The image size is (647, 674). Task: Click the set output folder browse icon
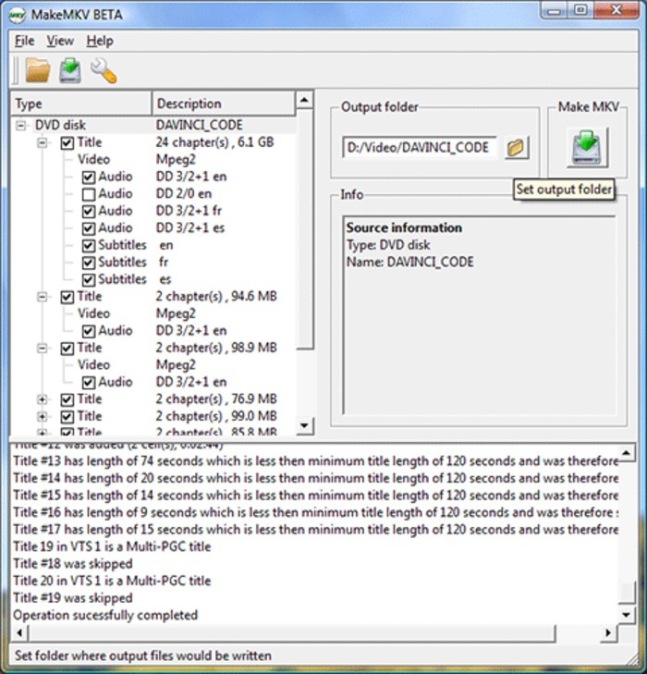tap(516, 147)
